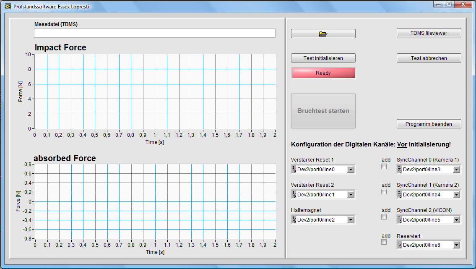The height and width of the screenshot is (269, 476).
Task: Select Dev2/port0/line4 channel text
Action: 421,195
